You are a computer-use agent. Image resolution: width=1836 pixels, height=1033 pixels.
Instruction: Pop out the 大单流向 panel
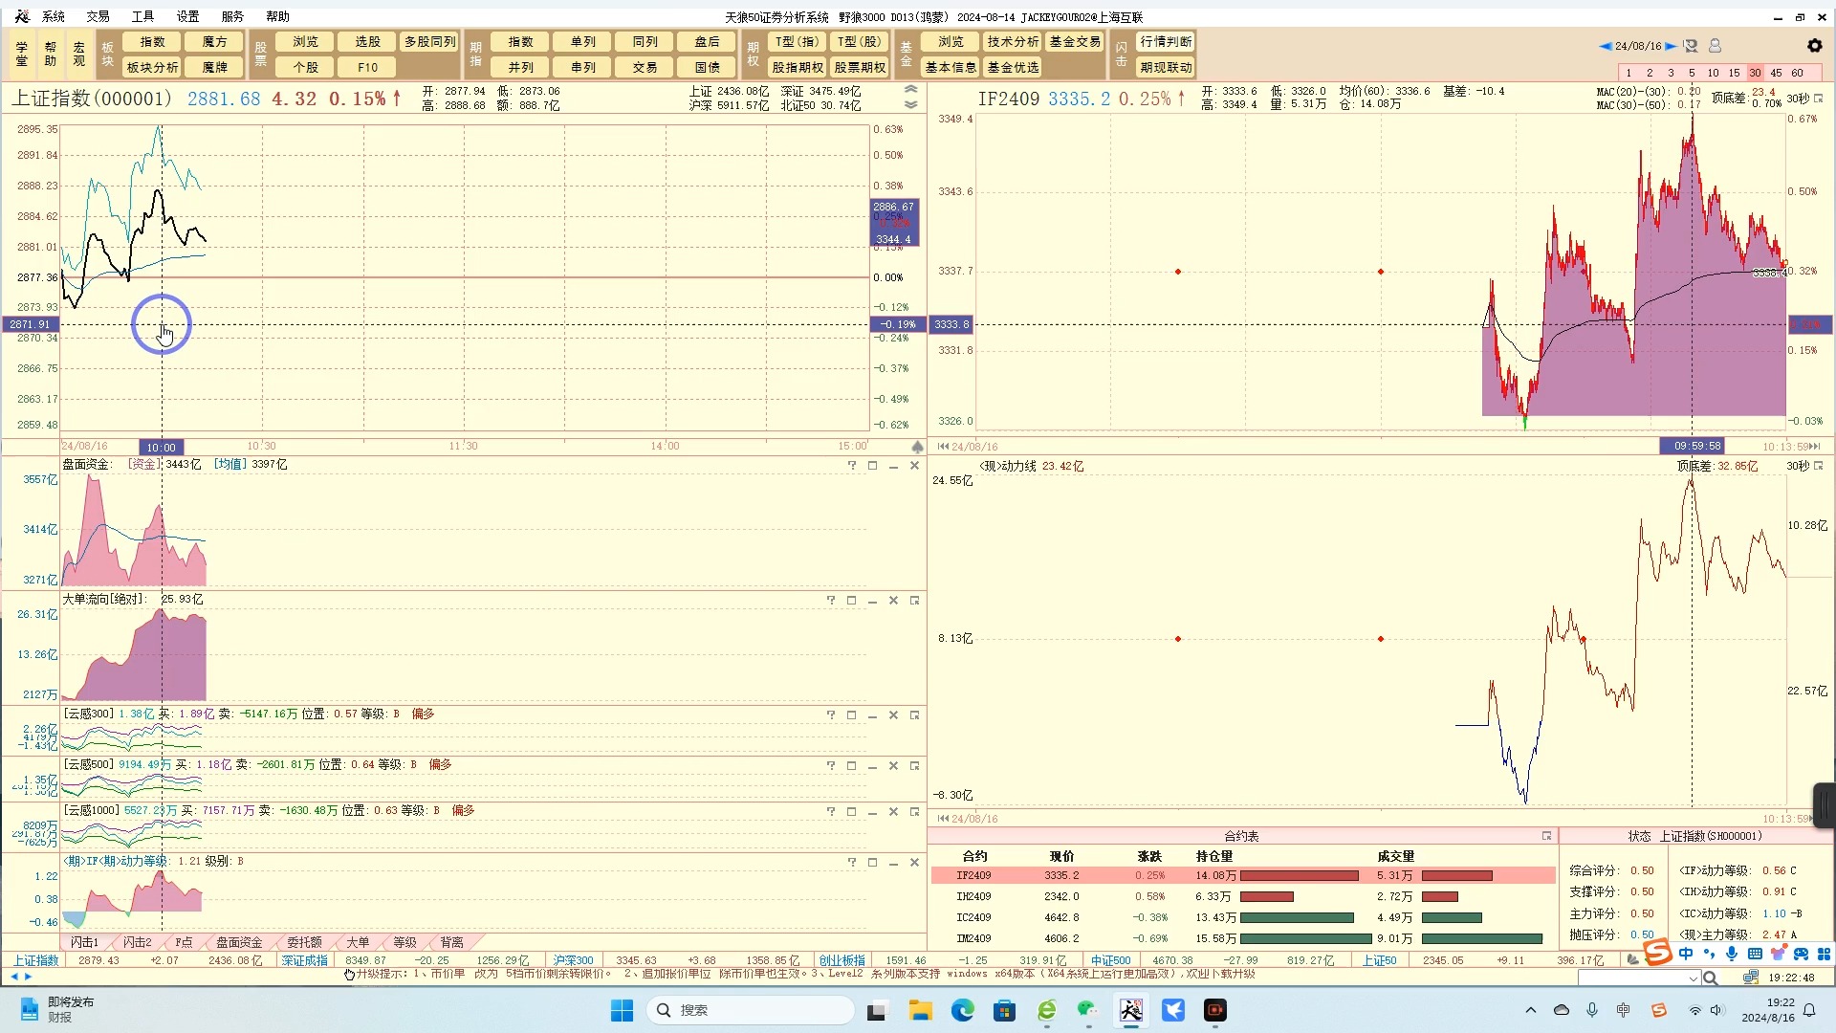(x=914, y=601)
